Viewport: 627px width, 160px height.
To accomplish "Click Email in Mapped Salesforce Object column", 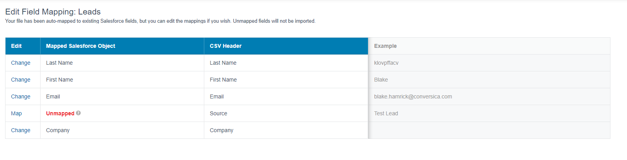I will pos(53,96).
